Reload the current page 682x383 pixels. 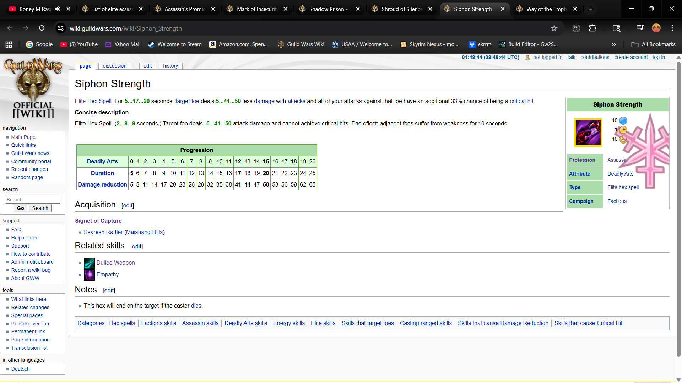click(x=42, y=28)
